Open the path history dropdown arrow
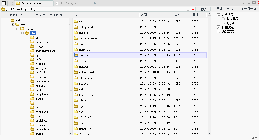The image size is (259, 140). (x=193, y=9)
